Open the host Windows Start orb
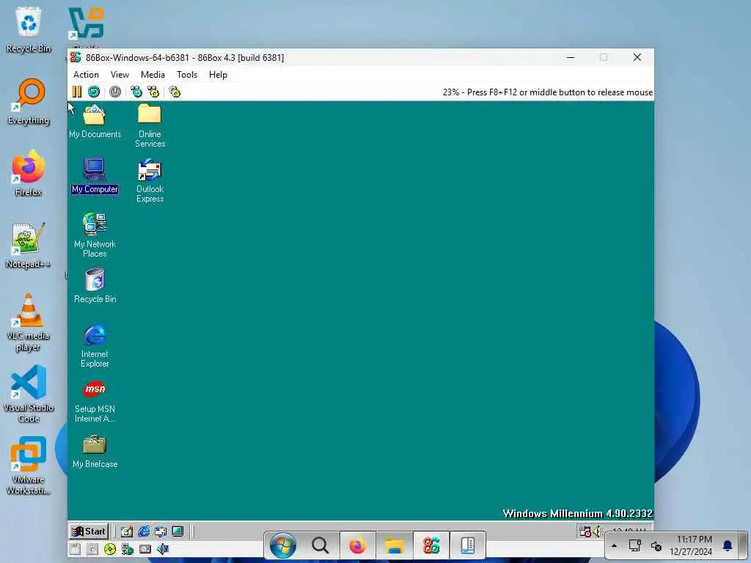The width and height of the screenshot is (751, 563). (x=283, y=545)
